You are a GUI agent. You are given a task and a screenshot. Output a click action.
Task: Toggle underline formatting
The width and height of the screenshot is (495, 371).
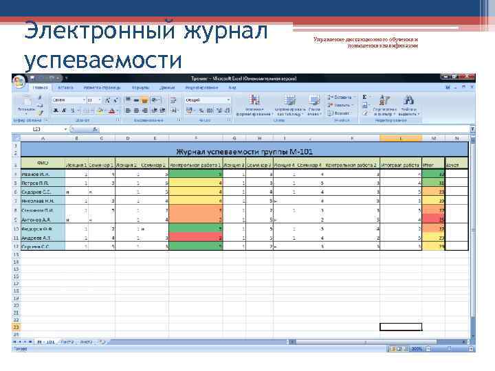[72, 111]
